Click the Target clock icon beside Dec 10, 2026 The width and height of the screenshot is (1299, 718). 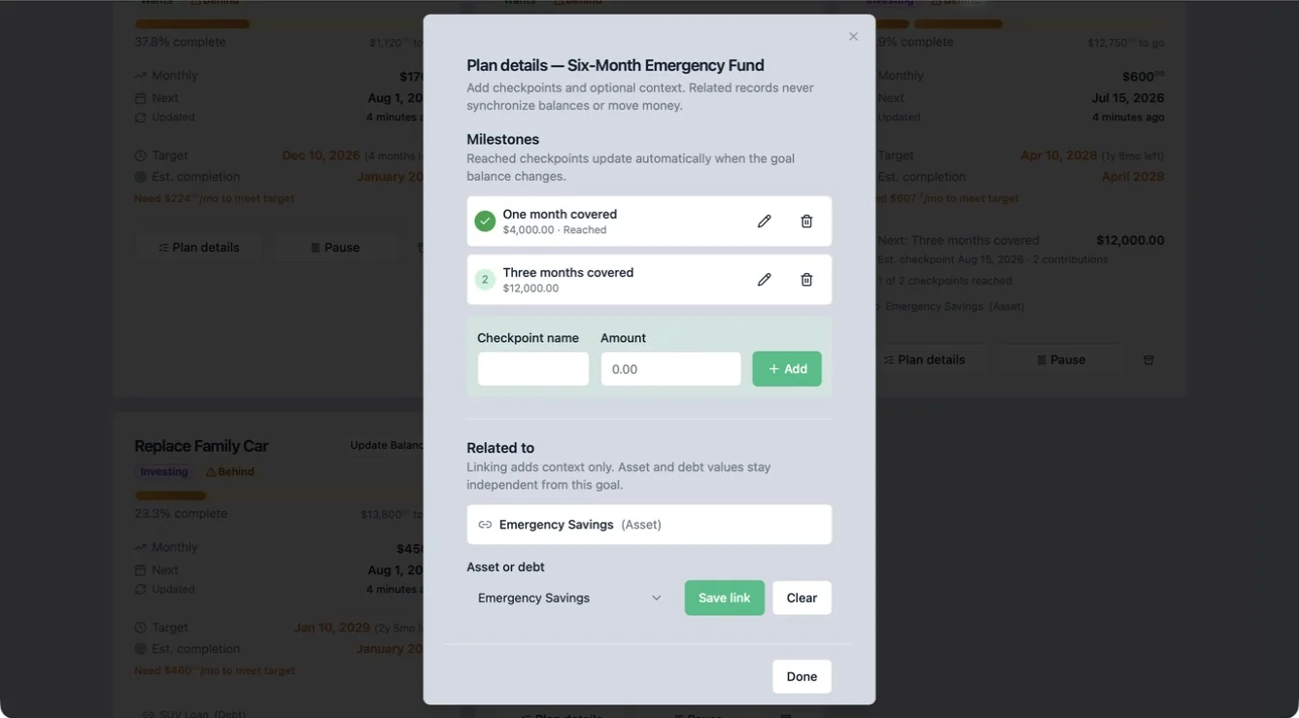(x=141, y=155)
